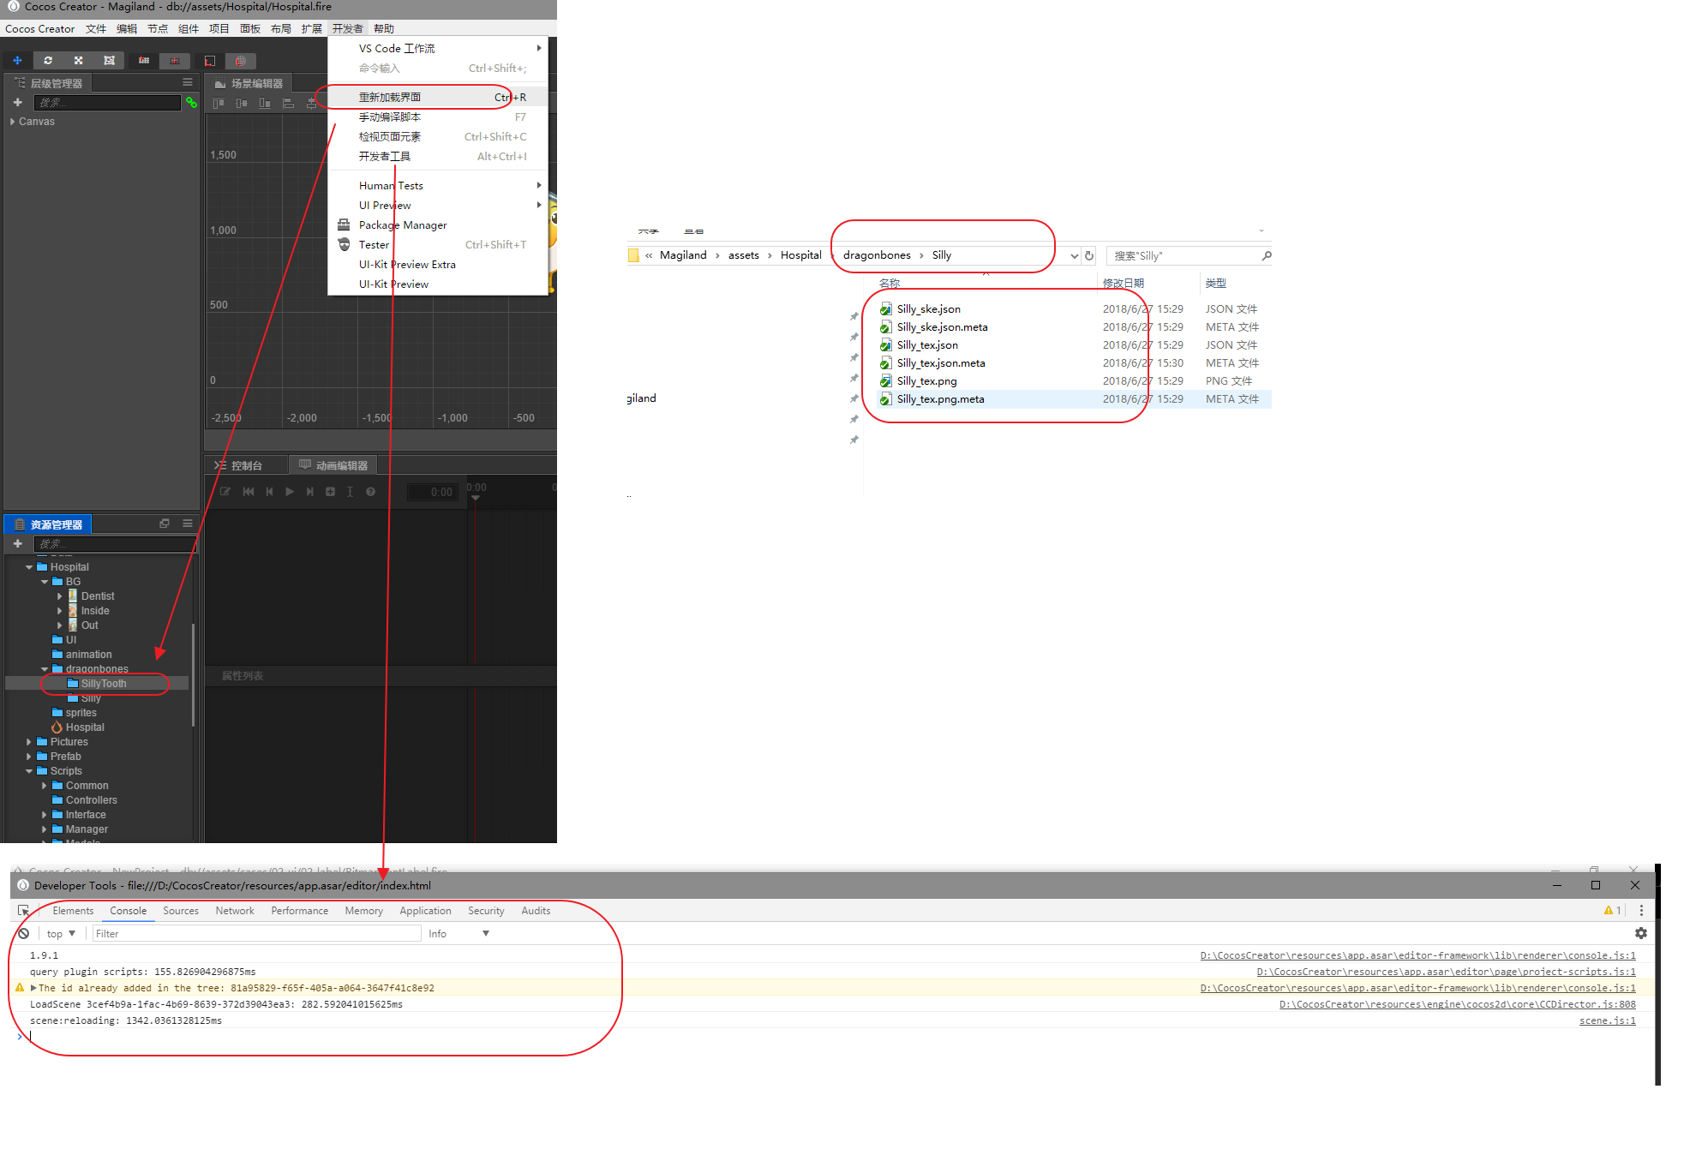Viewport: 1702px width, 1173px height.
Task: Select the rect transform tool
Action: (109, 61)
